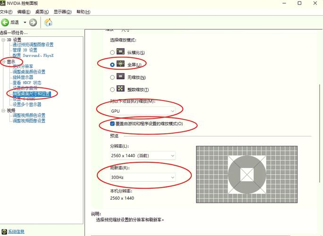Click the 系统信息 link
This screenshot has height=236, width=323.
(16, 231)
